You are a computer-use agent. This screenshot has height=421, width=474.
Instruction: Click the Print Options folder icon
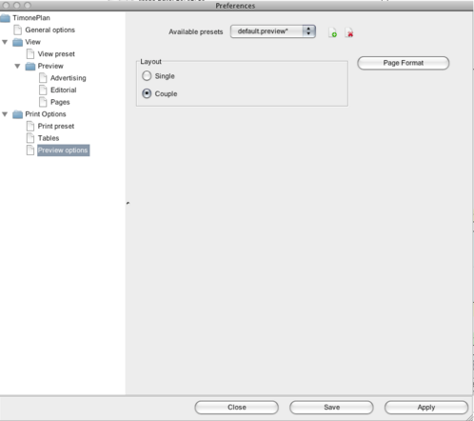pos(18,114)
